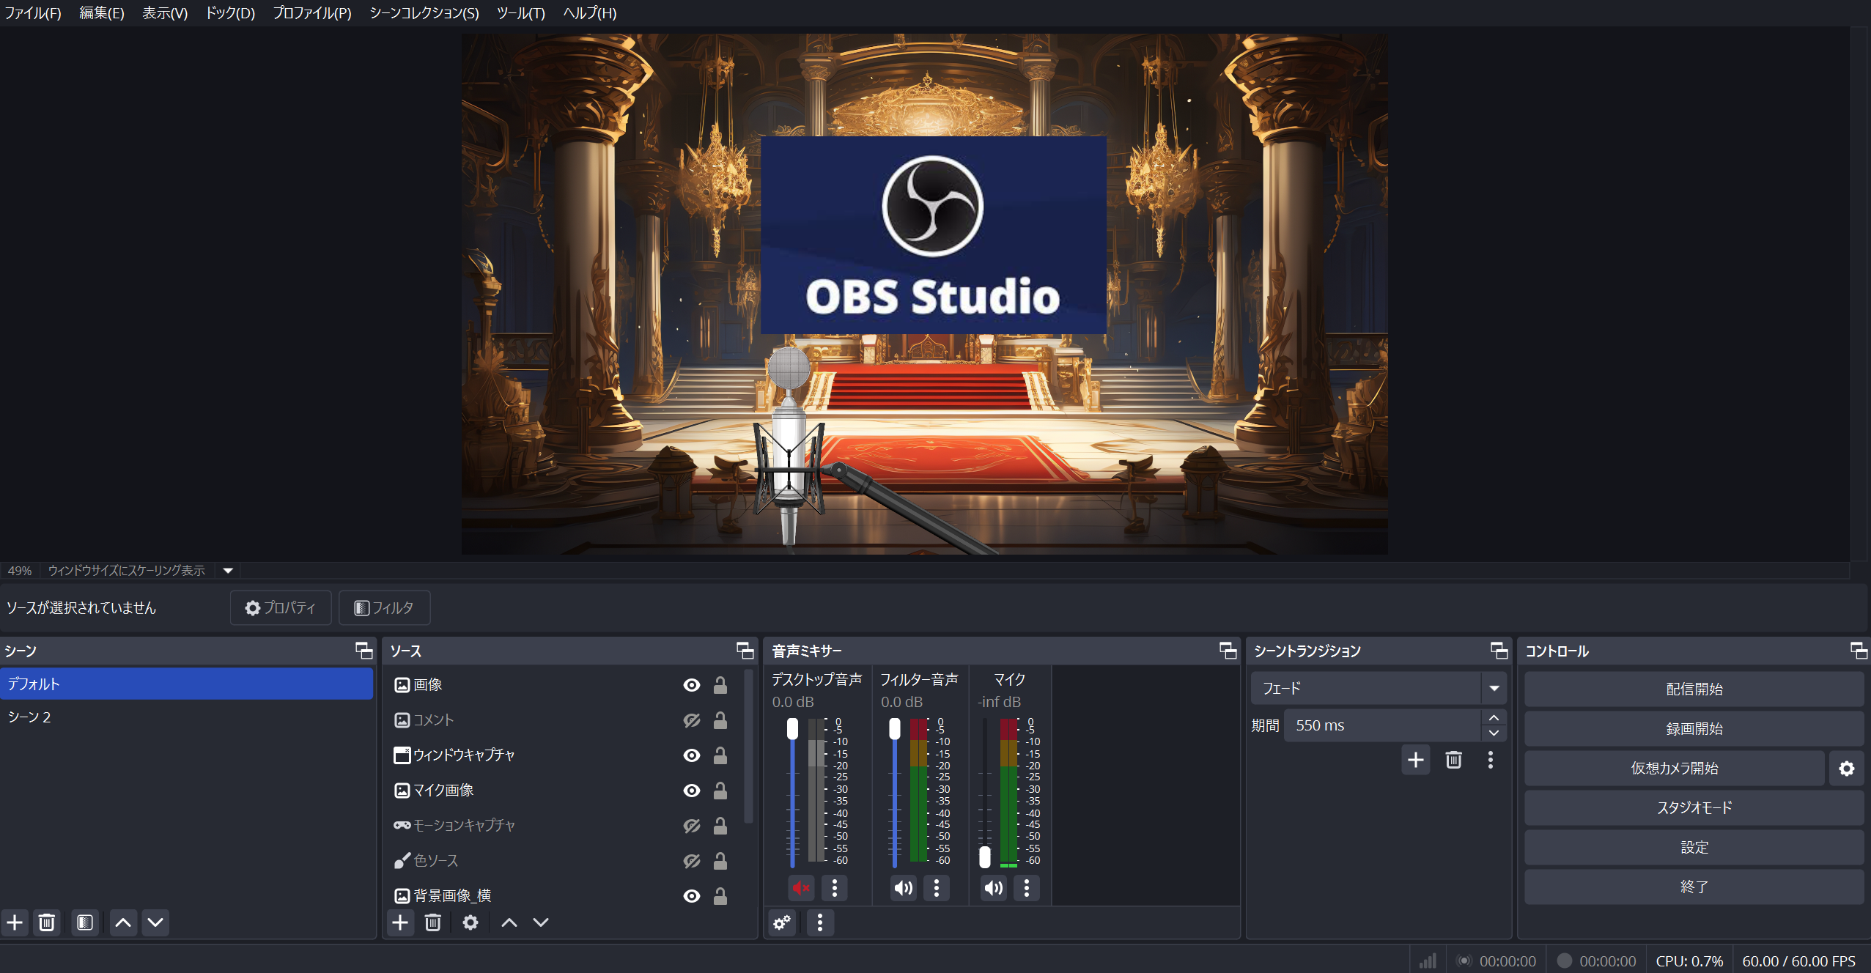Click 仮想カメラ開始 button
This screenshot has width=1871, height=973.
tap(1675, 769)
